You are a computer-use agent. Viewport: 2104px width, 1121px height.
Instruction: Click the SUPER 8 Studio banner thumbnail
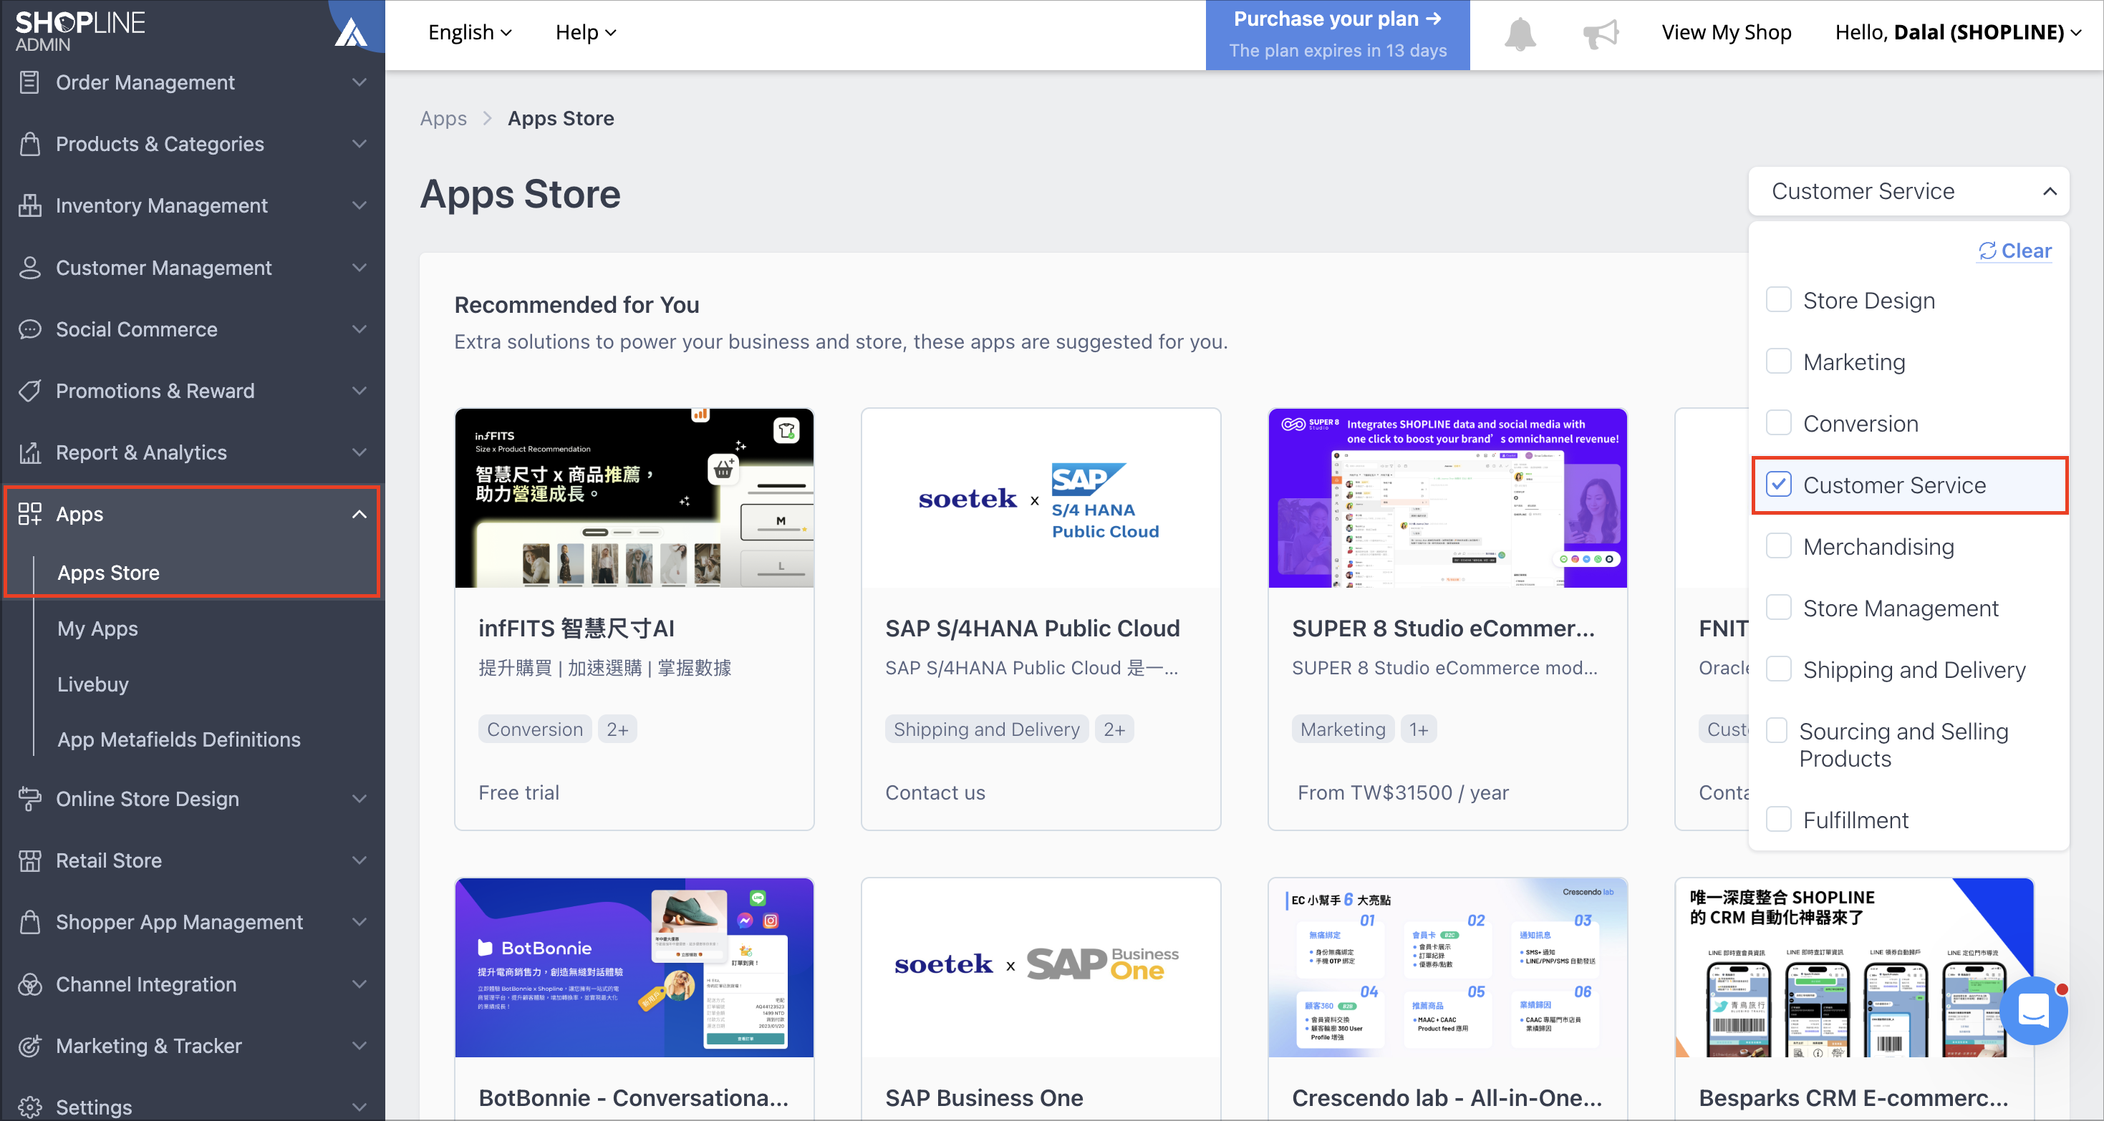pyautogui.click(x=1447, y=498)
